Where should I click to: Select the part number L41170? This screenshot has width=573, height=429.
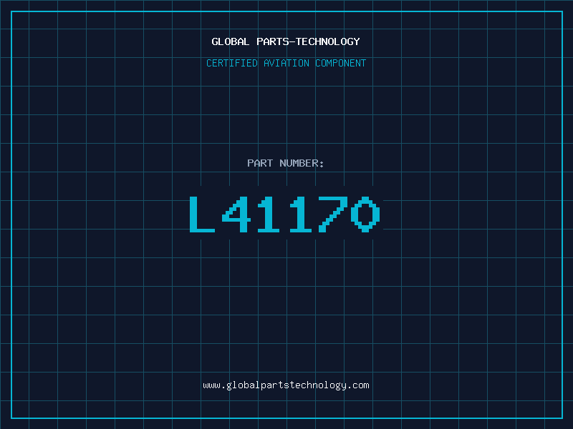(285, 214)
